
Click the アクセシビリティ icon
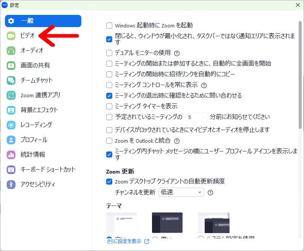(x=11, y=184)
